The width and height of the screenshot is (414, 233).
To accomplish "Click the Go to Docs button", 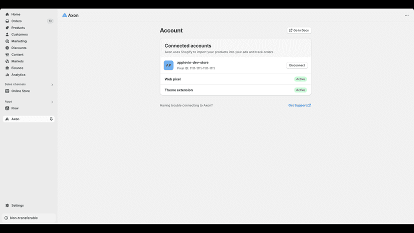I will tap(299, 30).
